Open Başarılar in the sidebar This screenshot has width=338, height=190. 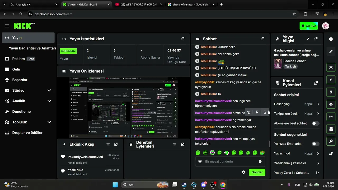[28, 80]
